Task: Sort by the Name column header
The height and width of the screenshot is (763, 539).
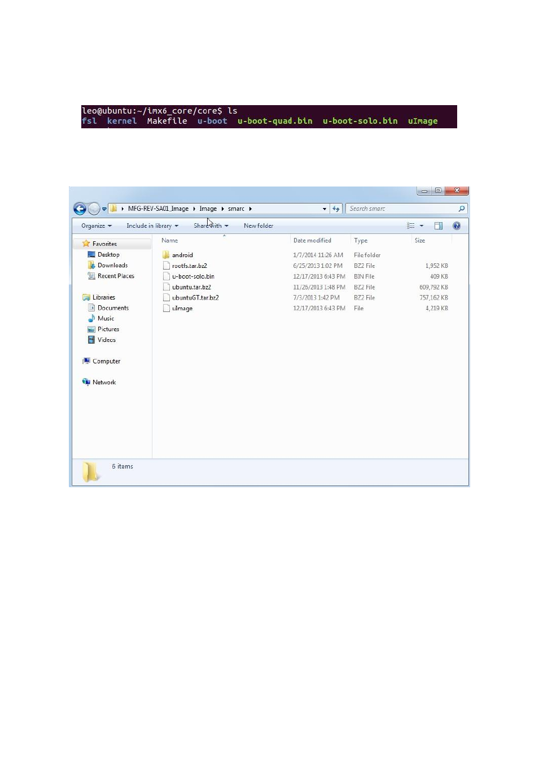Action: [169, 240]
